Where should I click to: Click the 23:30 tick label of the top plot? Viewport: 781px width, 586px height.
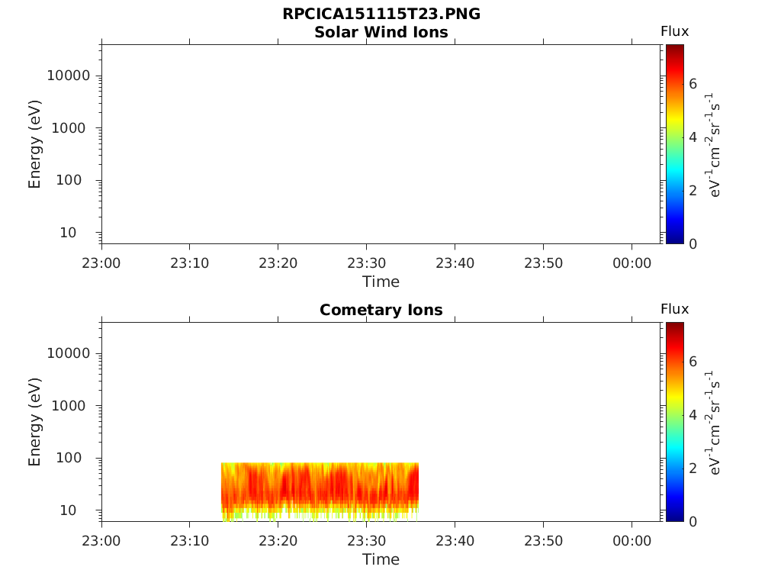367,263
